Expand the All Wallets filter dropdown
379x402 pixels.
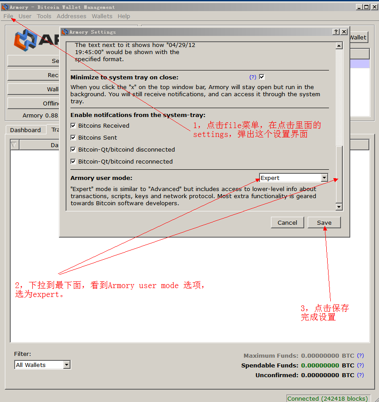(x=66, y=365)
